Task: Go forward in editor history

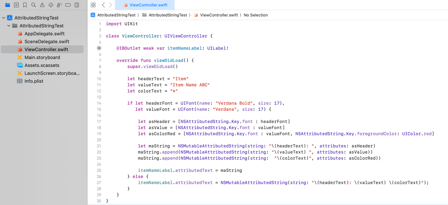Action: 111,5
